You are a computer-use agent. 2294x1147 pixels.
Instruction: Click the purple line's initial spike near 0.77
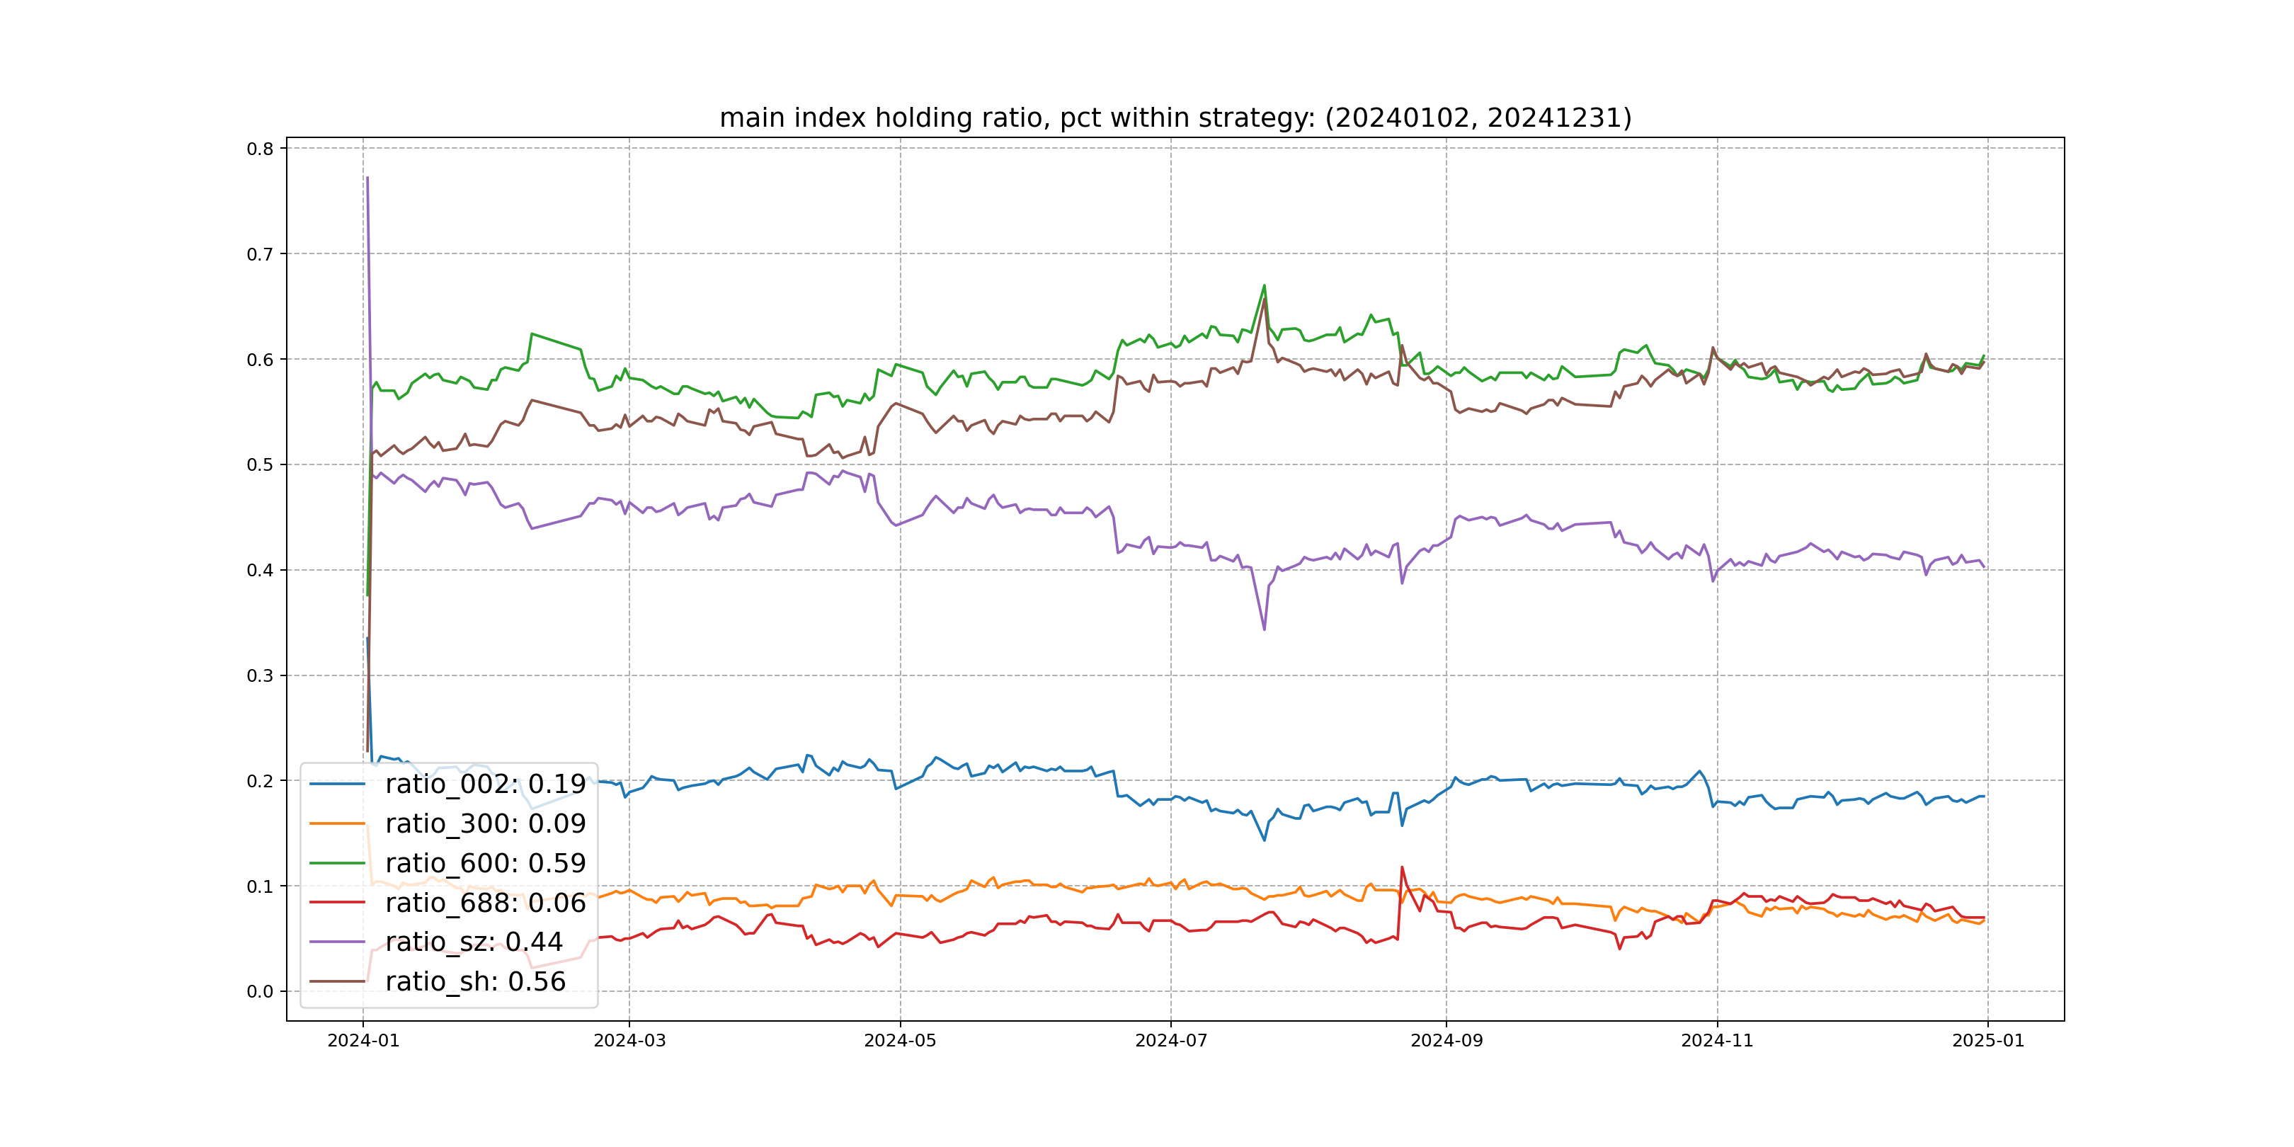[367, 178]
